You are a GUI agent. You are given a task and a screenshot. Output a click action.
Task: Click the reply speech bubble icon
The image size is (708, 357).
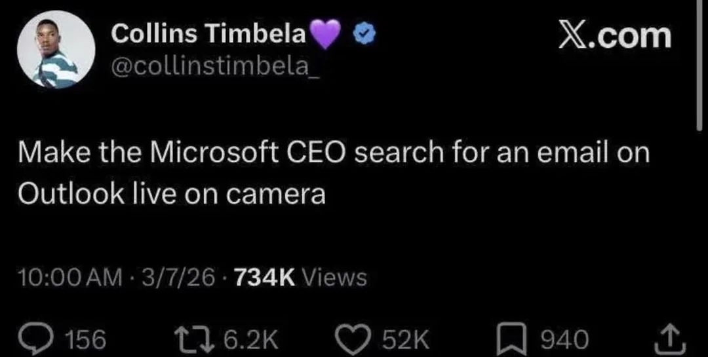coord(47,339)
